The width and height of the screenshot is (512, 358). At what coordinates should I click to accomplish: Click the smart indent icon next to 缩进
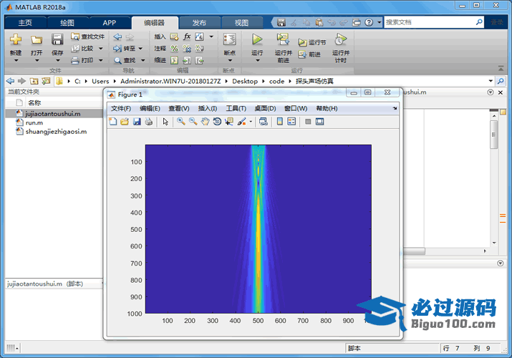click(175, 60)
